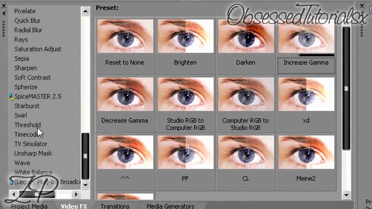Select the Increase Gamma preset
This screenshot has width=372, height=209.
306,62
